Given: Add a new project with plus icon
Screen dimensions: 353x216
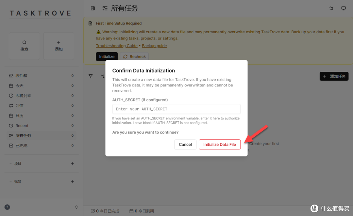Looking at the screenshot, I should 73,163.
